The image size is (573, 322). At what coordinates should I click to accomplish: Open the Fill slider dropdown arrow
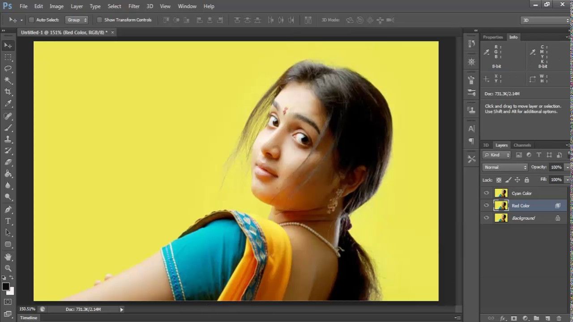(x=567, y=180)
